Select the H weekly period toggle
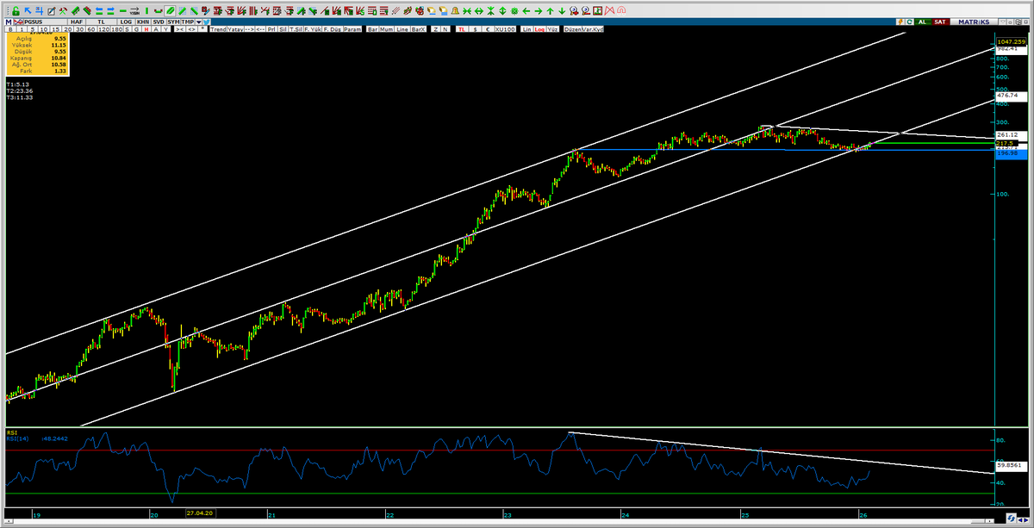Image resolution: width=1034 pixels, height=528 pixels. (146, 29)
